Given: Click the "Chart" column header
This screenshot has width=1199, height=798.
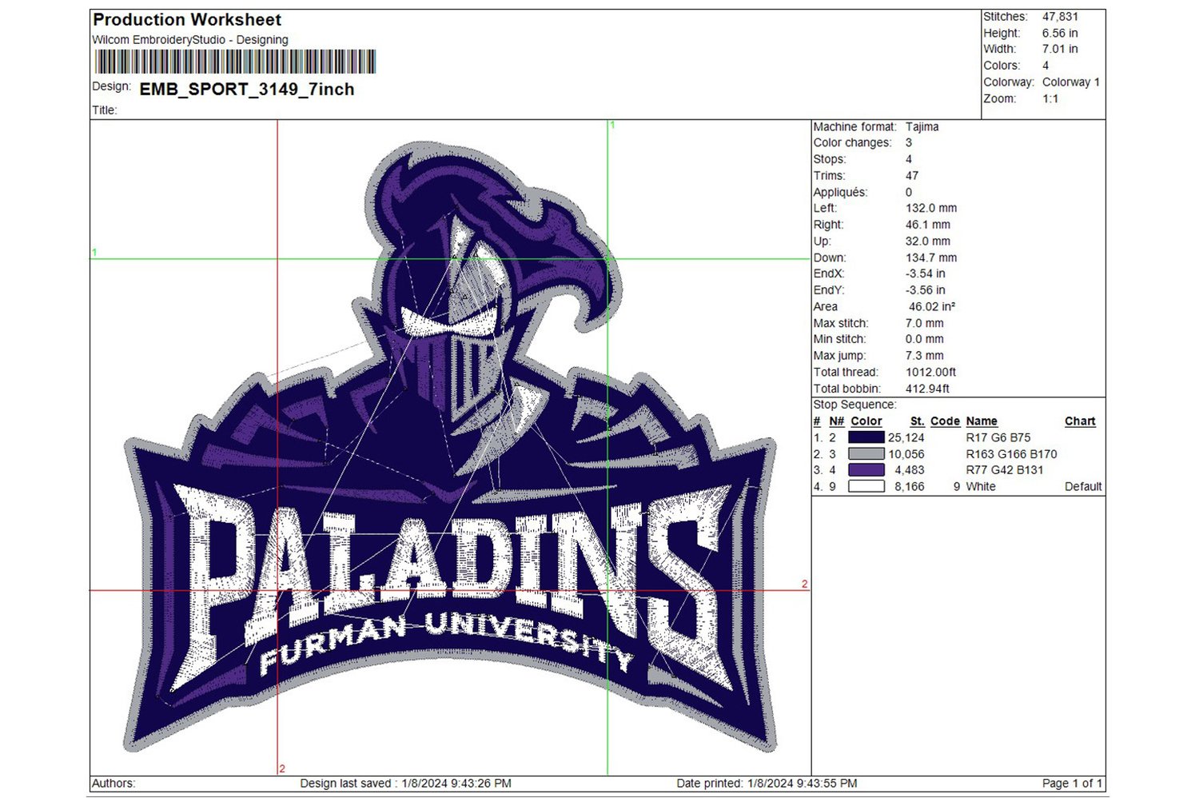Looking at the screenshot, I should (x=1080, y=421).
